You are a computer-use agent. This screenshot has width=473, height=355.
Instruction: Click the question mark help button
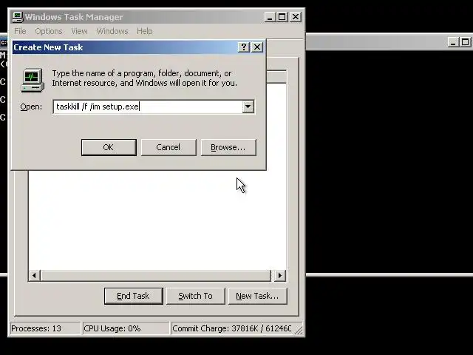coord(244,47)
